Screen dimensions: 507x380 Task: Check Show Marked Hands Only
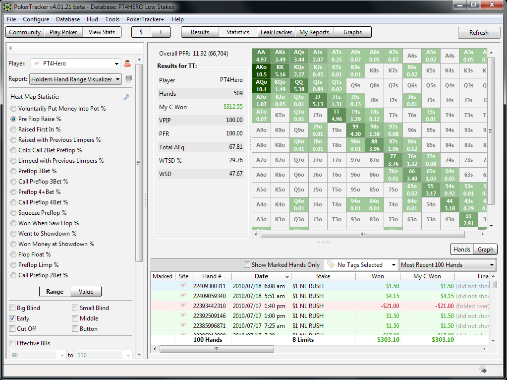(x=247, y=265)
